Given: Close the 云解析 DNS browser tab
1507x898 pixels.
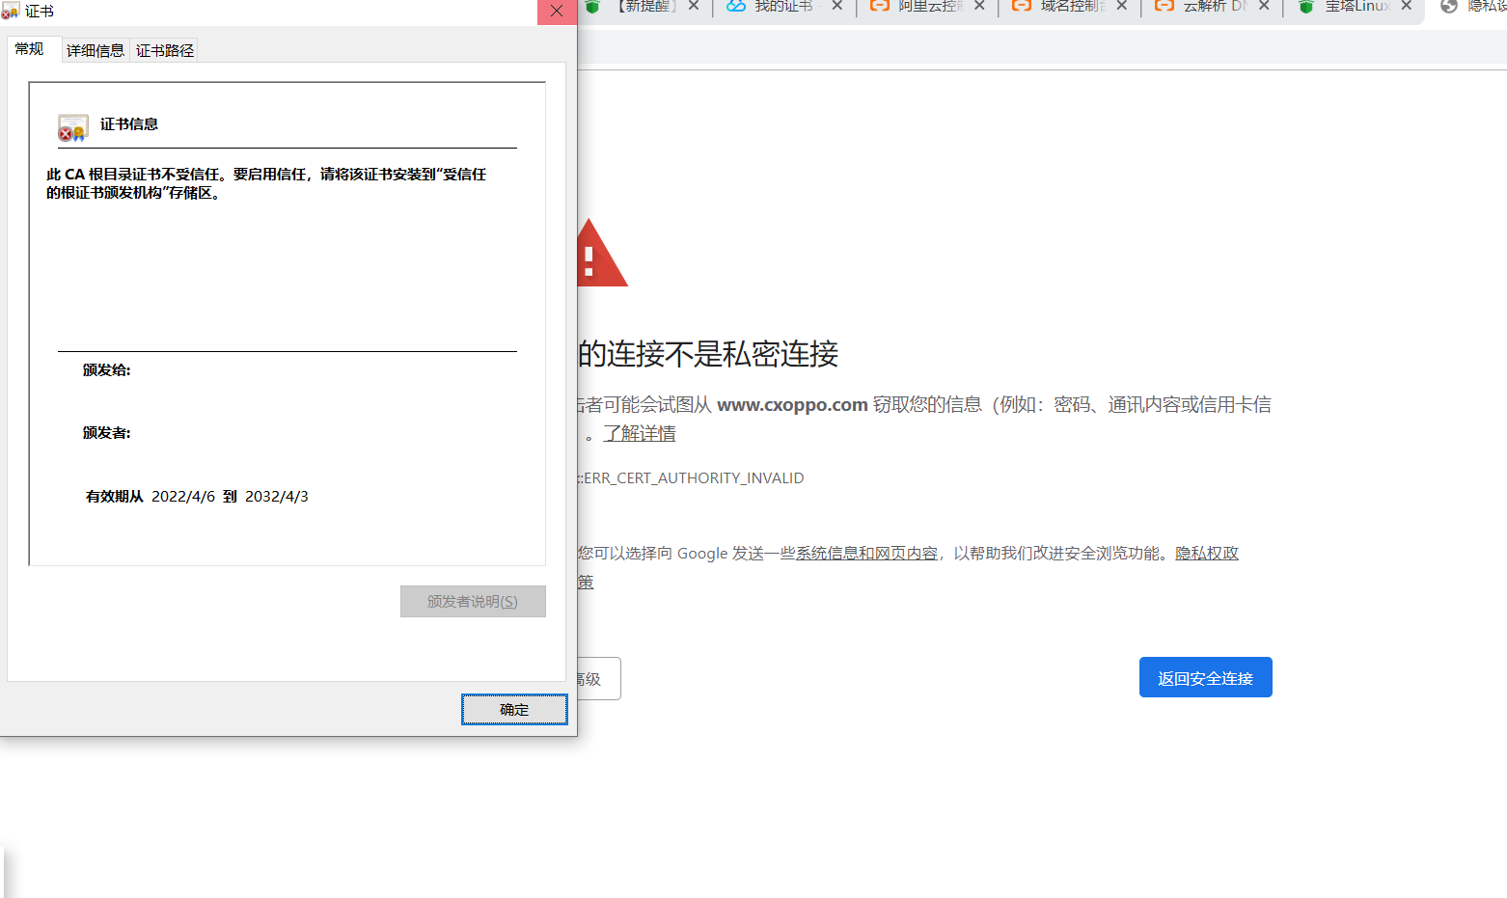Looking at the screenshot, I should point(1264,6).
